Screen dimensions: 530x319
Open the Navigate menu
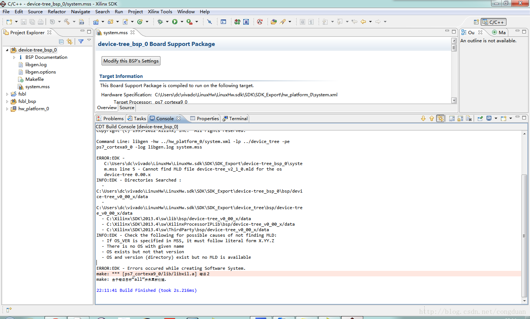click(81, 12)
